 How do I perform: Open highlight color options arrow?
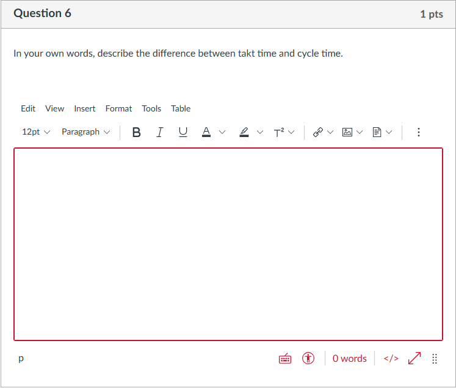[260, 132]
